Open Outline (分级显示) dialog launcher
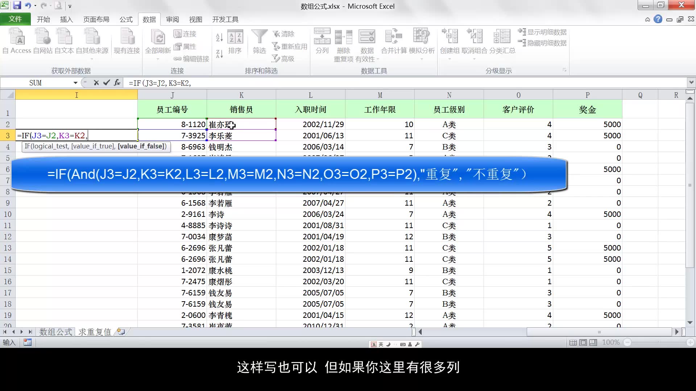 tap(564, 70)
